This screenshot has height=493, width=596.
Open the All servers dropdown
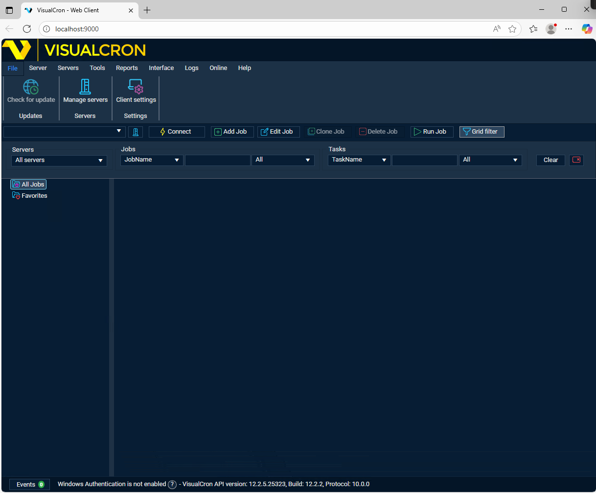59,160
